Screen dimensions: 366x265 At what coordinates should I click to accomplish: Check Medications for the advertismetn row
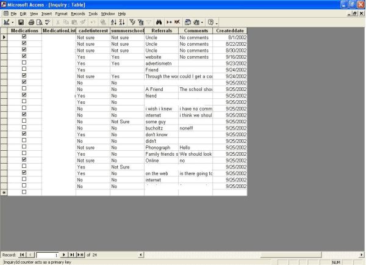[x=24, y=62]
